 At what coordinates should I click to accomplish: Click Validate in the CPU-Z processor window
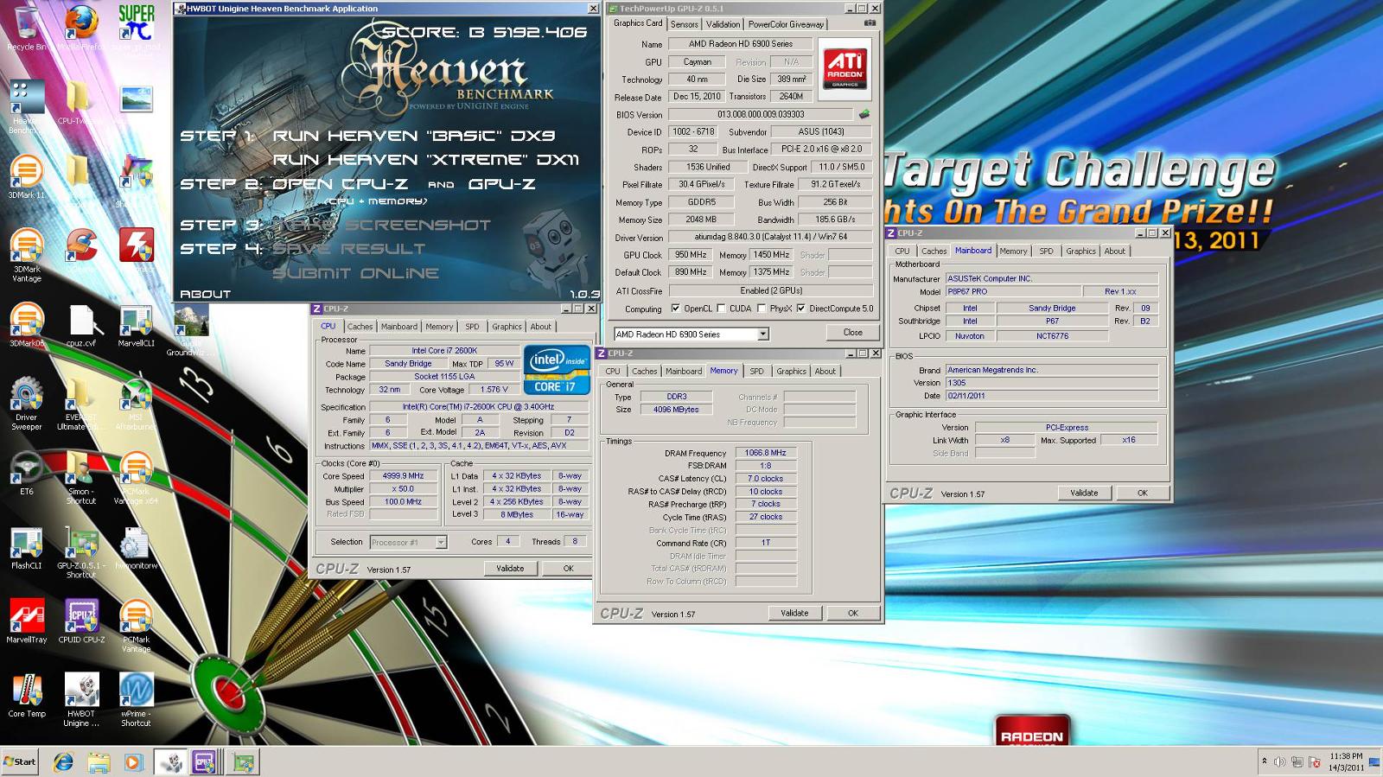[x=510, y=569]
